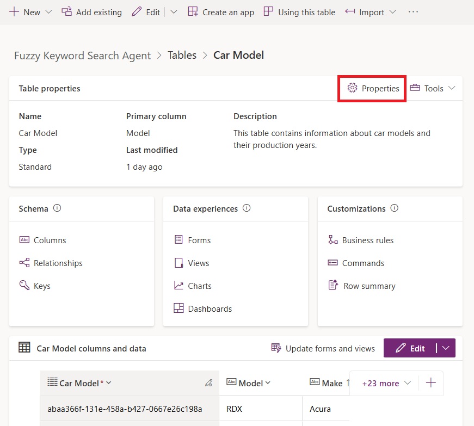Click the Schema info icon
Image resolution: width=474 pixels, height=426 pixels.
click(57, 208)
